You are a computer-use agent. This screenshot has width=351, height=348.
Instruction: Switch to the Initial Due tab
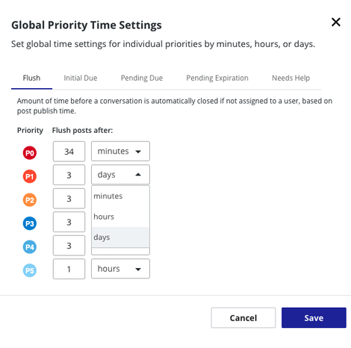click(x=81, y=78)
